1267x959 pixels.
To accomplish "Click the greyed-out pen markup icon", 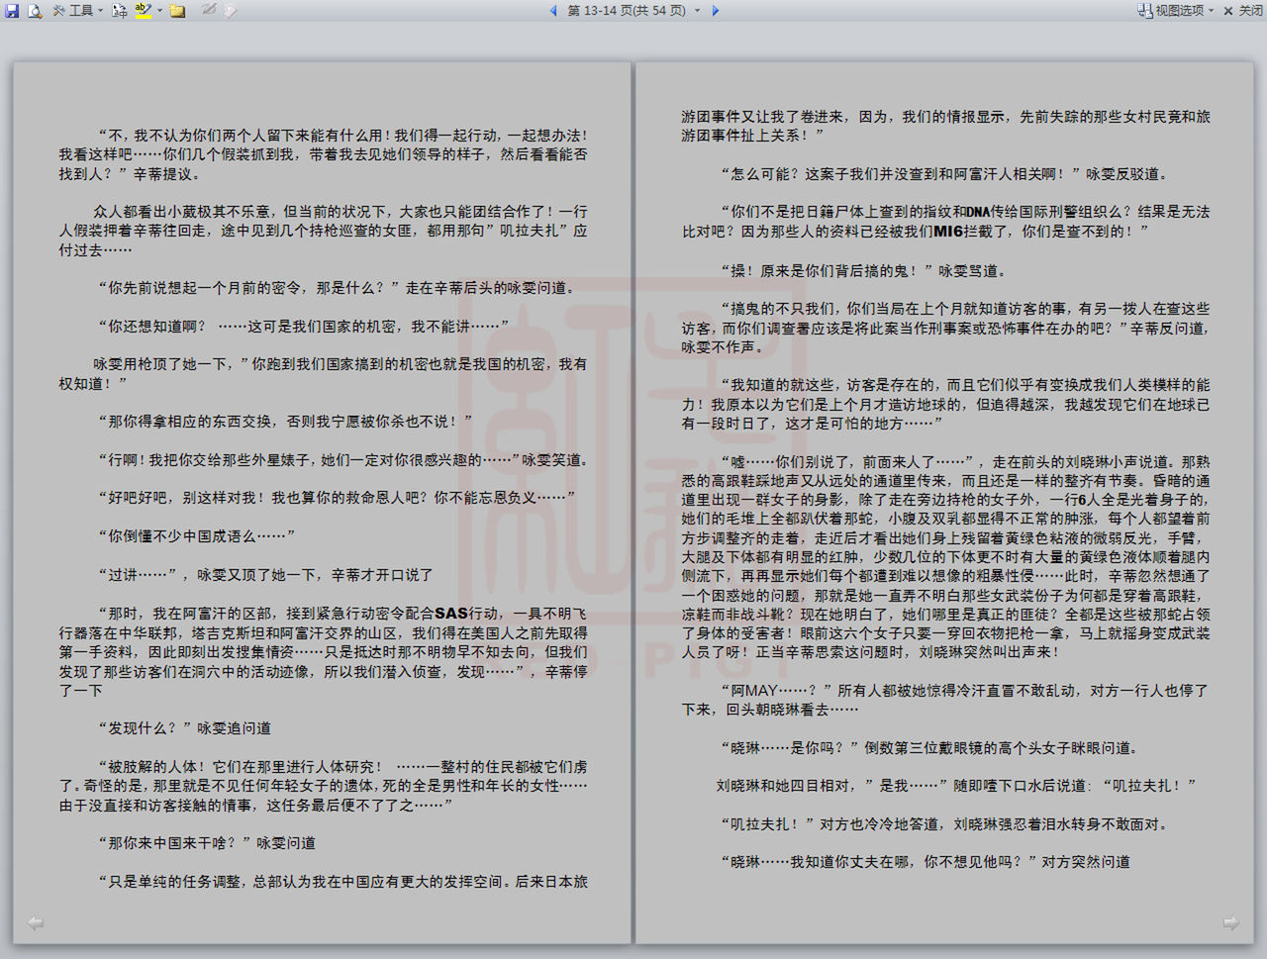I will pyautogui.click(x=209, y=11).
